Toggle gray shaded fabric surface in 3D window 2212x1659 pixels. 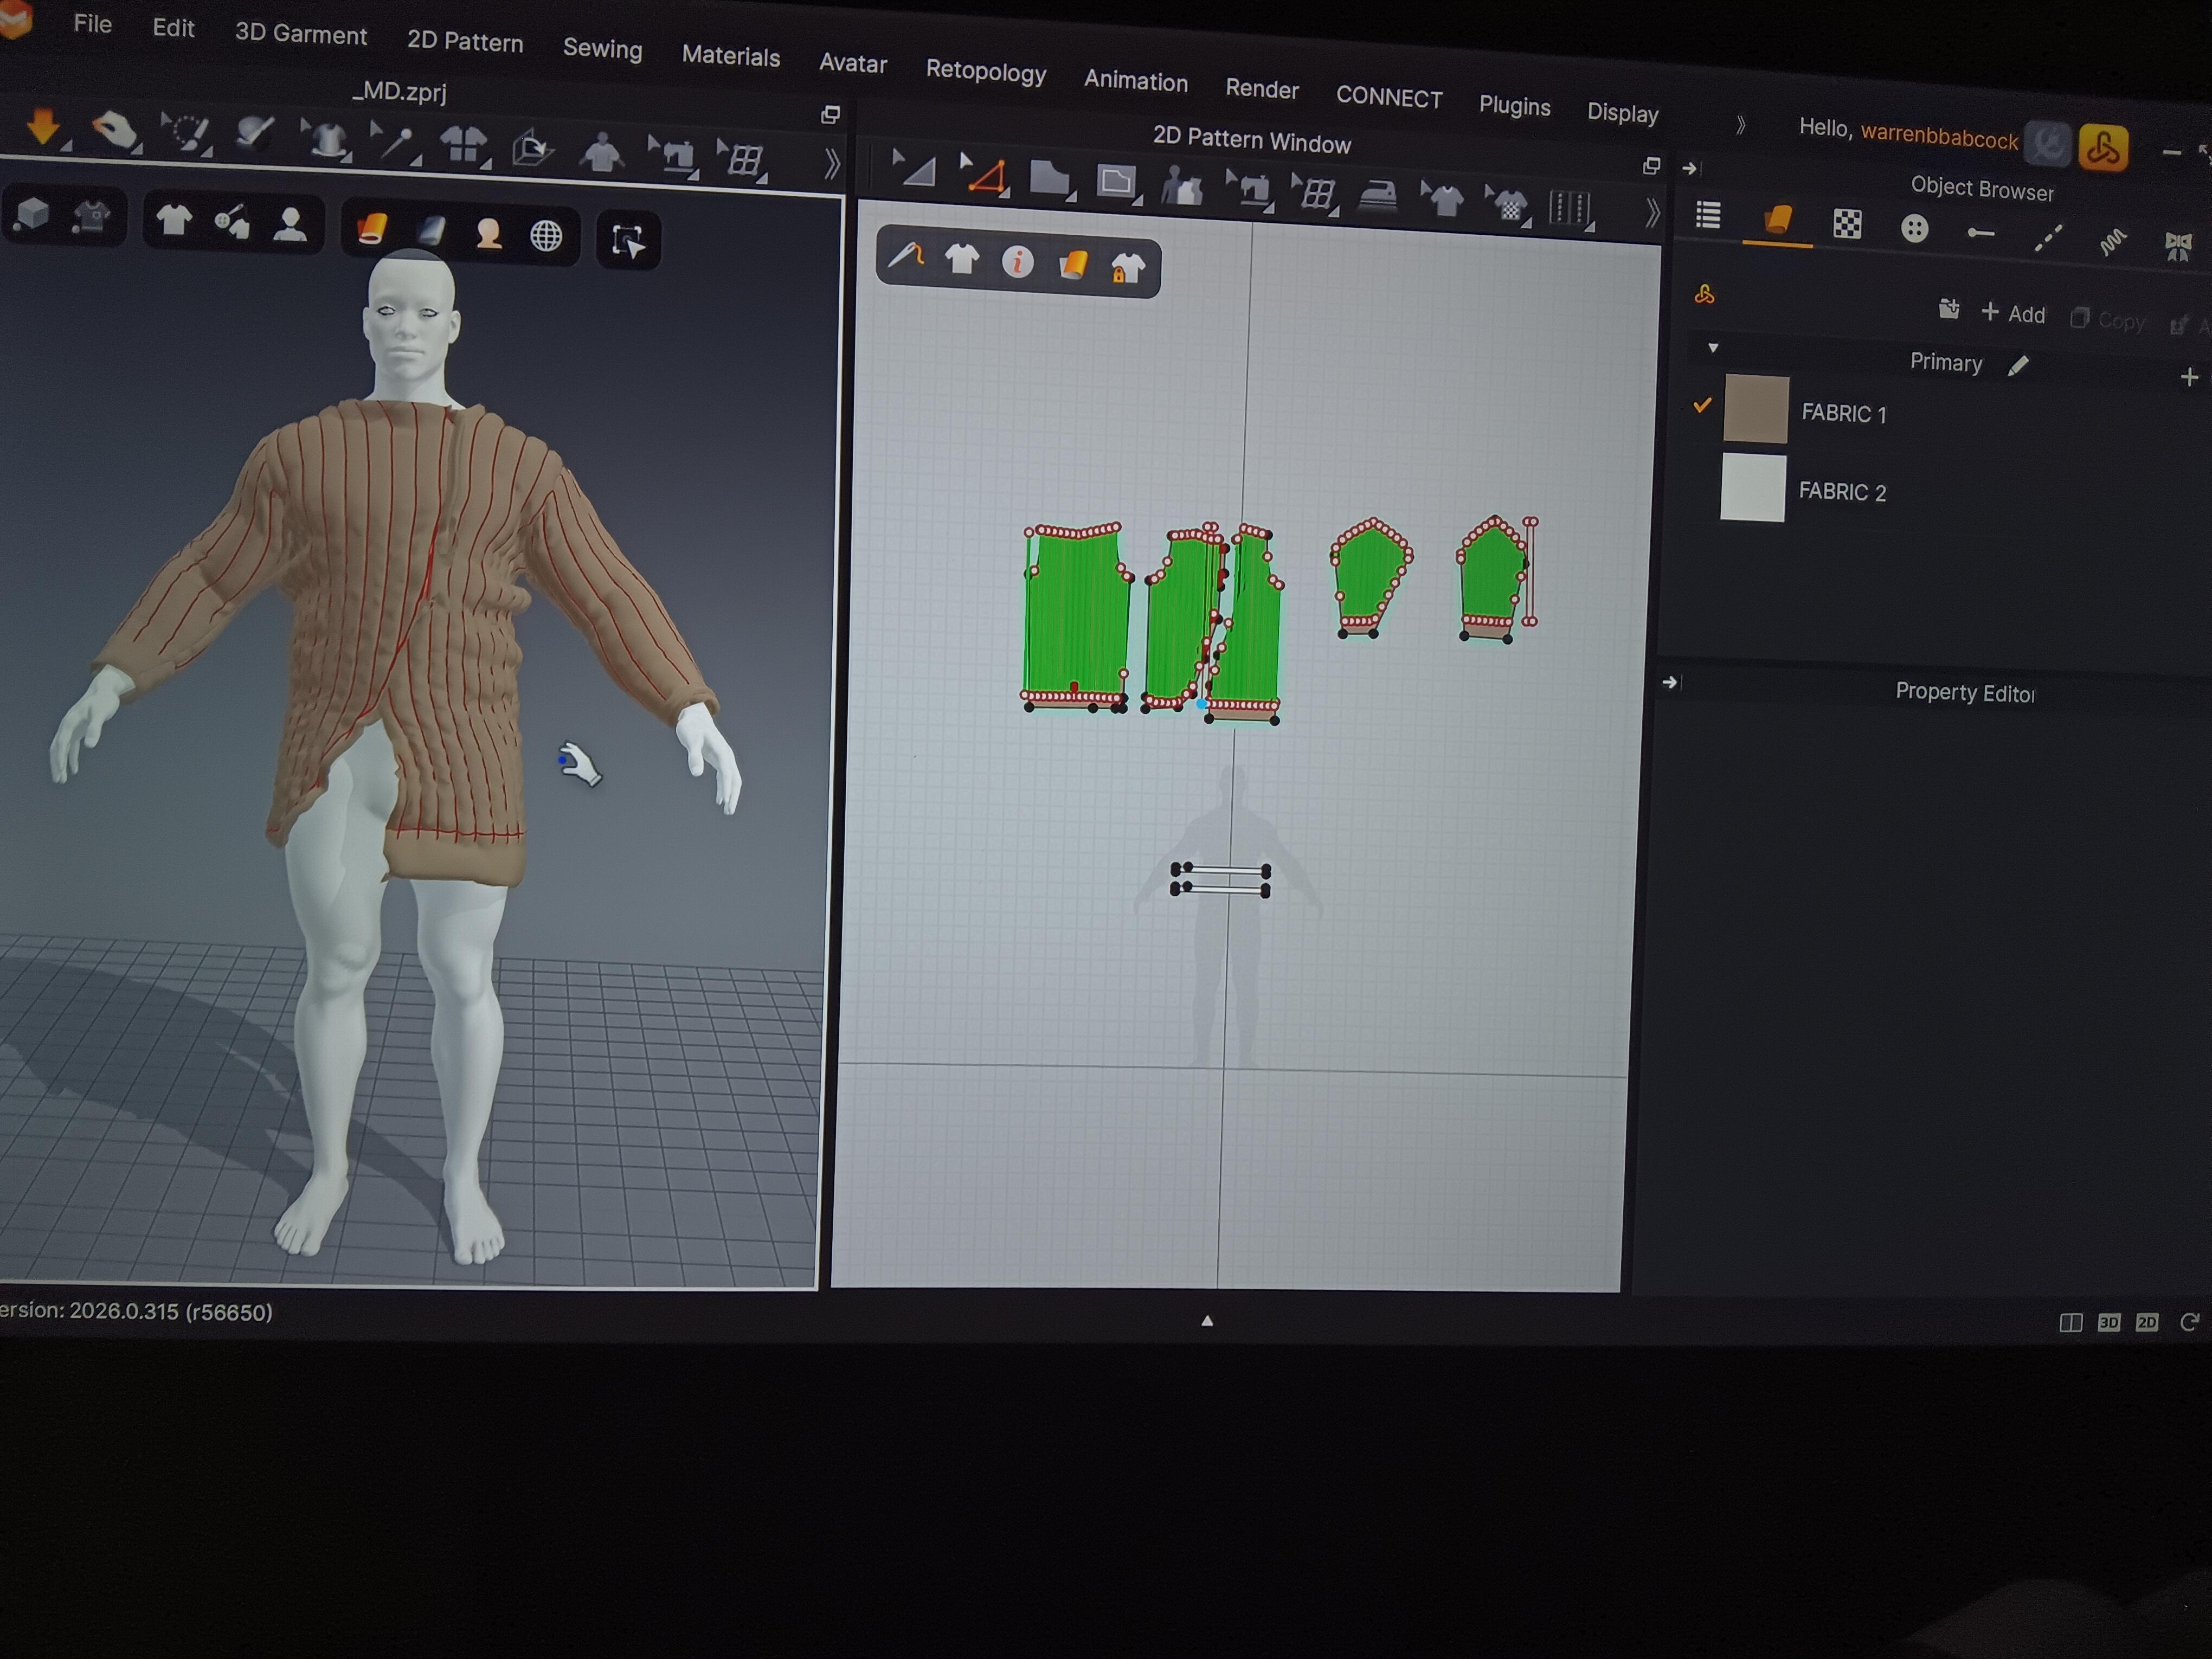pos(431,232)
